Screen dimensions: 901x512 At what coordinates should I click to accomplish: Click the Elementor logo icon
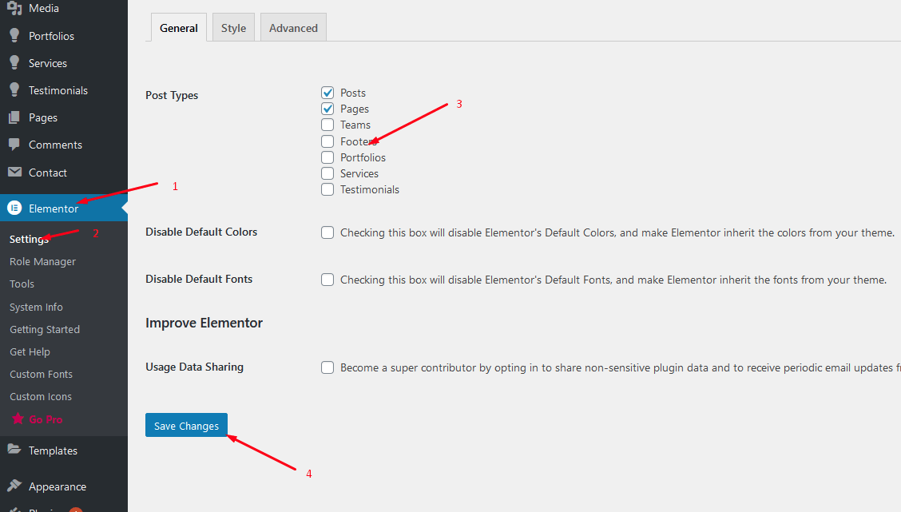[14, 208]
